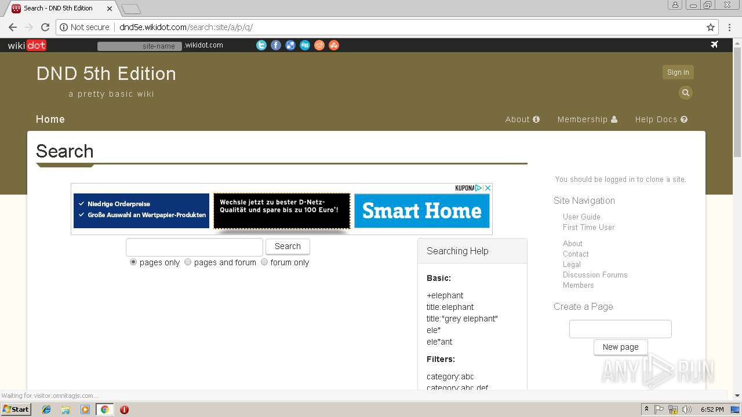The height and width of the screenshot is (417, 742).
Task: Select the "forum only" radio option
Action: coord(264,262)
